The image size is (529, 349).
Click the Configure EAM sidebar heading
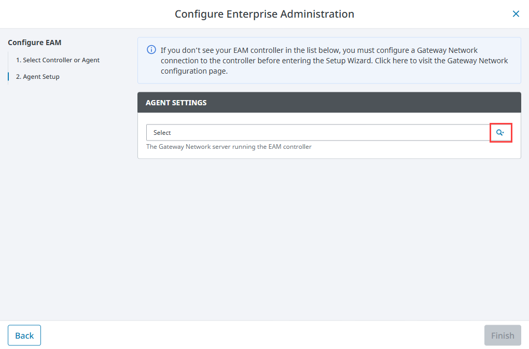pos(35,43)
